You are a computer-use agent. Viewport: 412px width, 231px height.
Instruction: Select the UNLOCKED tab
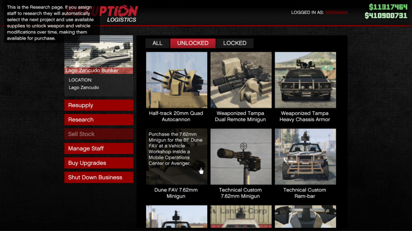tap(193, 43)
